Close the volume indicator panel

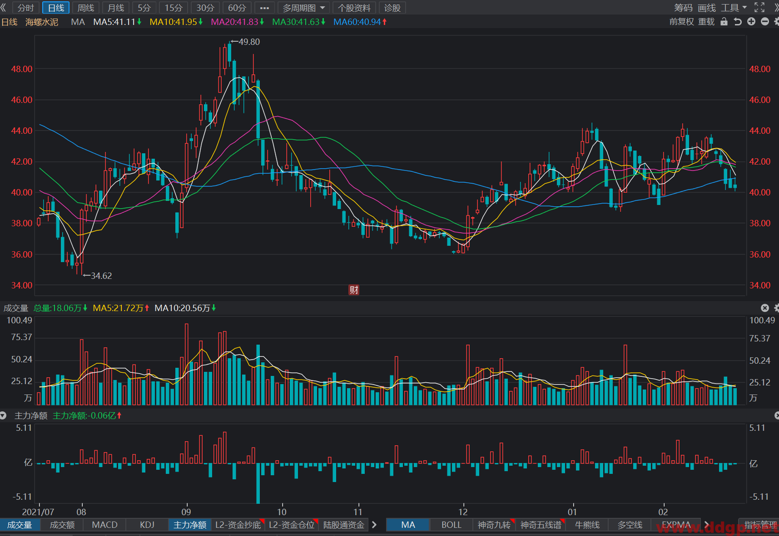765,308
